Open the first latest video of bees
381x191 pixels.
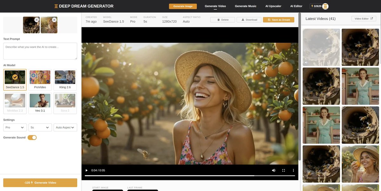[x=321, y=47]
